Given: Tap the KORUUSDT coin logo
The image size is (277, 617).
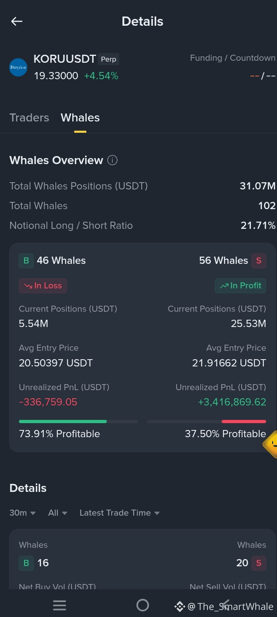Looking at the screenshot, I should tap(18, 67).
